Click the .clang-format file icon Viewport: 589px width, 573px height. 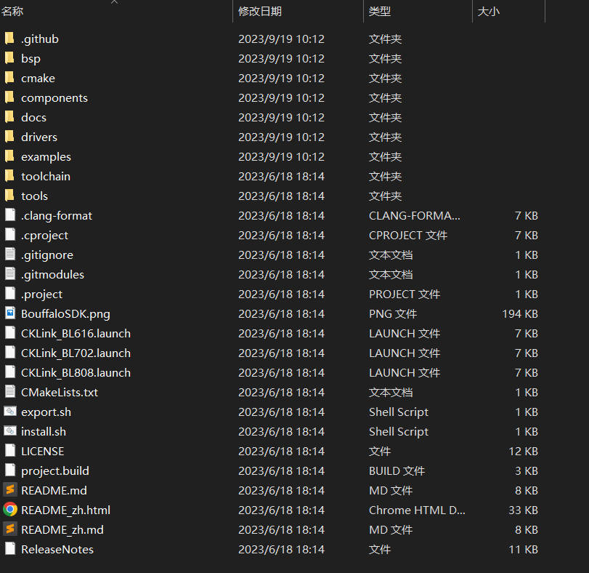coord(10,215)
